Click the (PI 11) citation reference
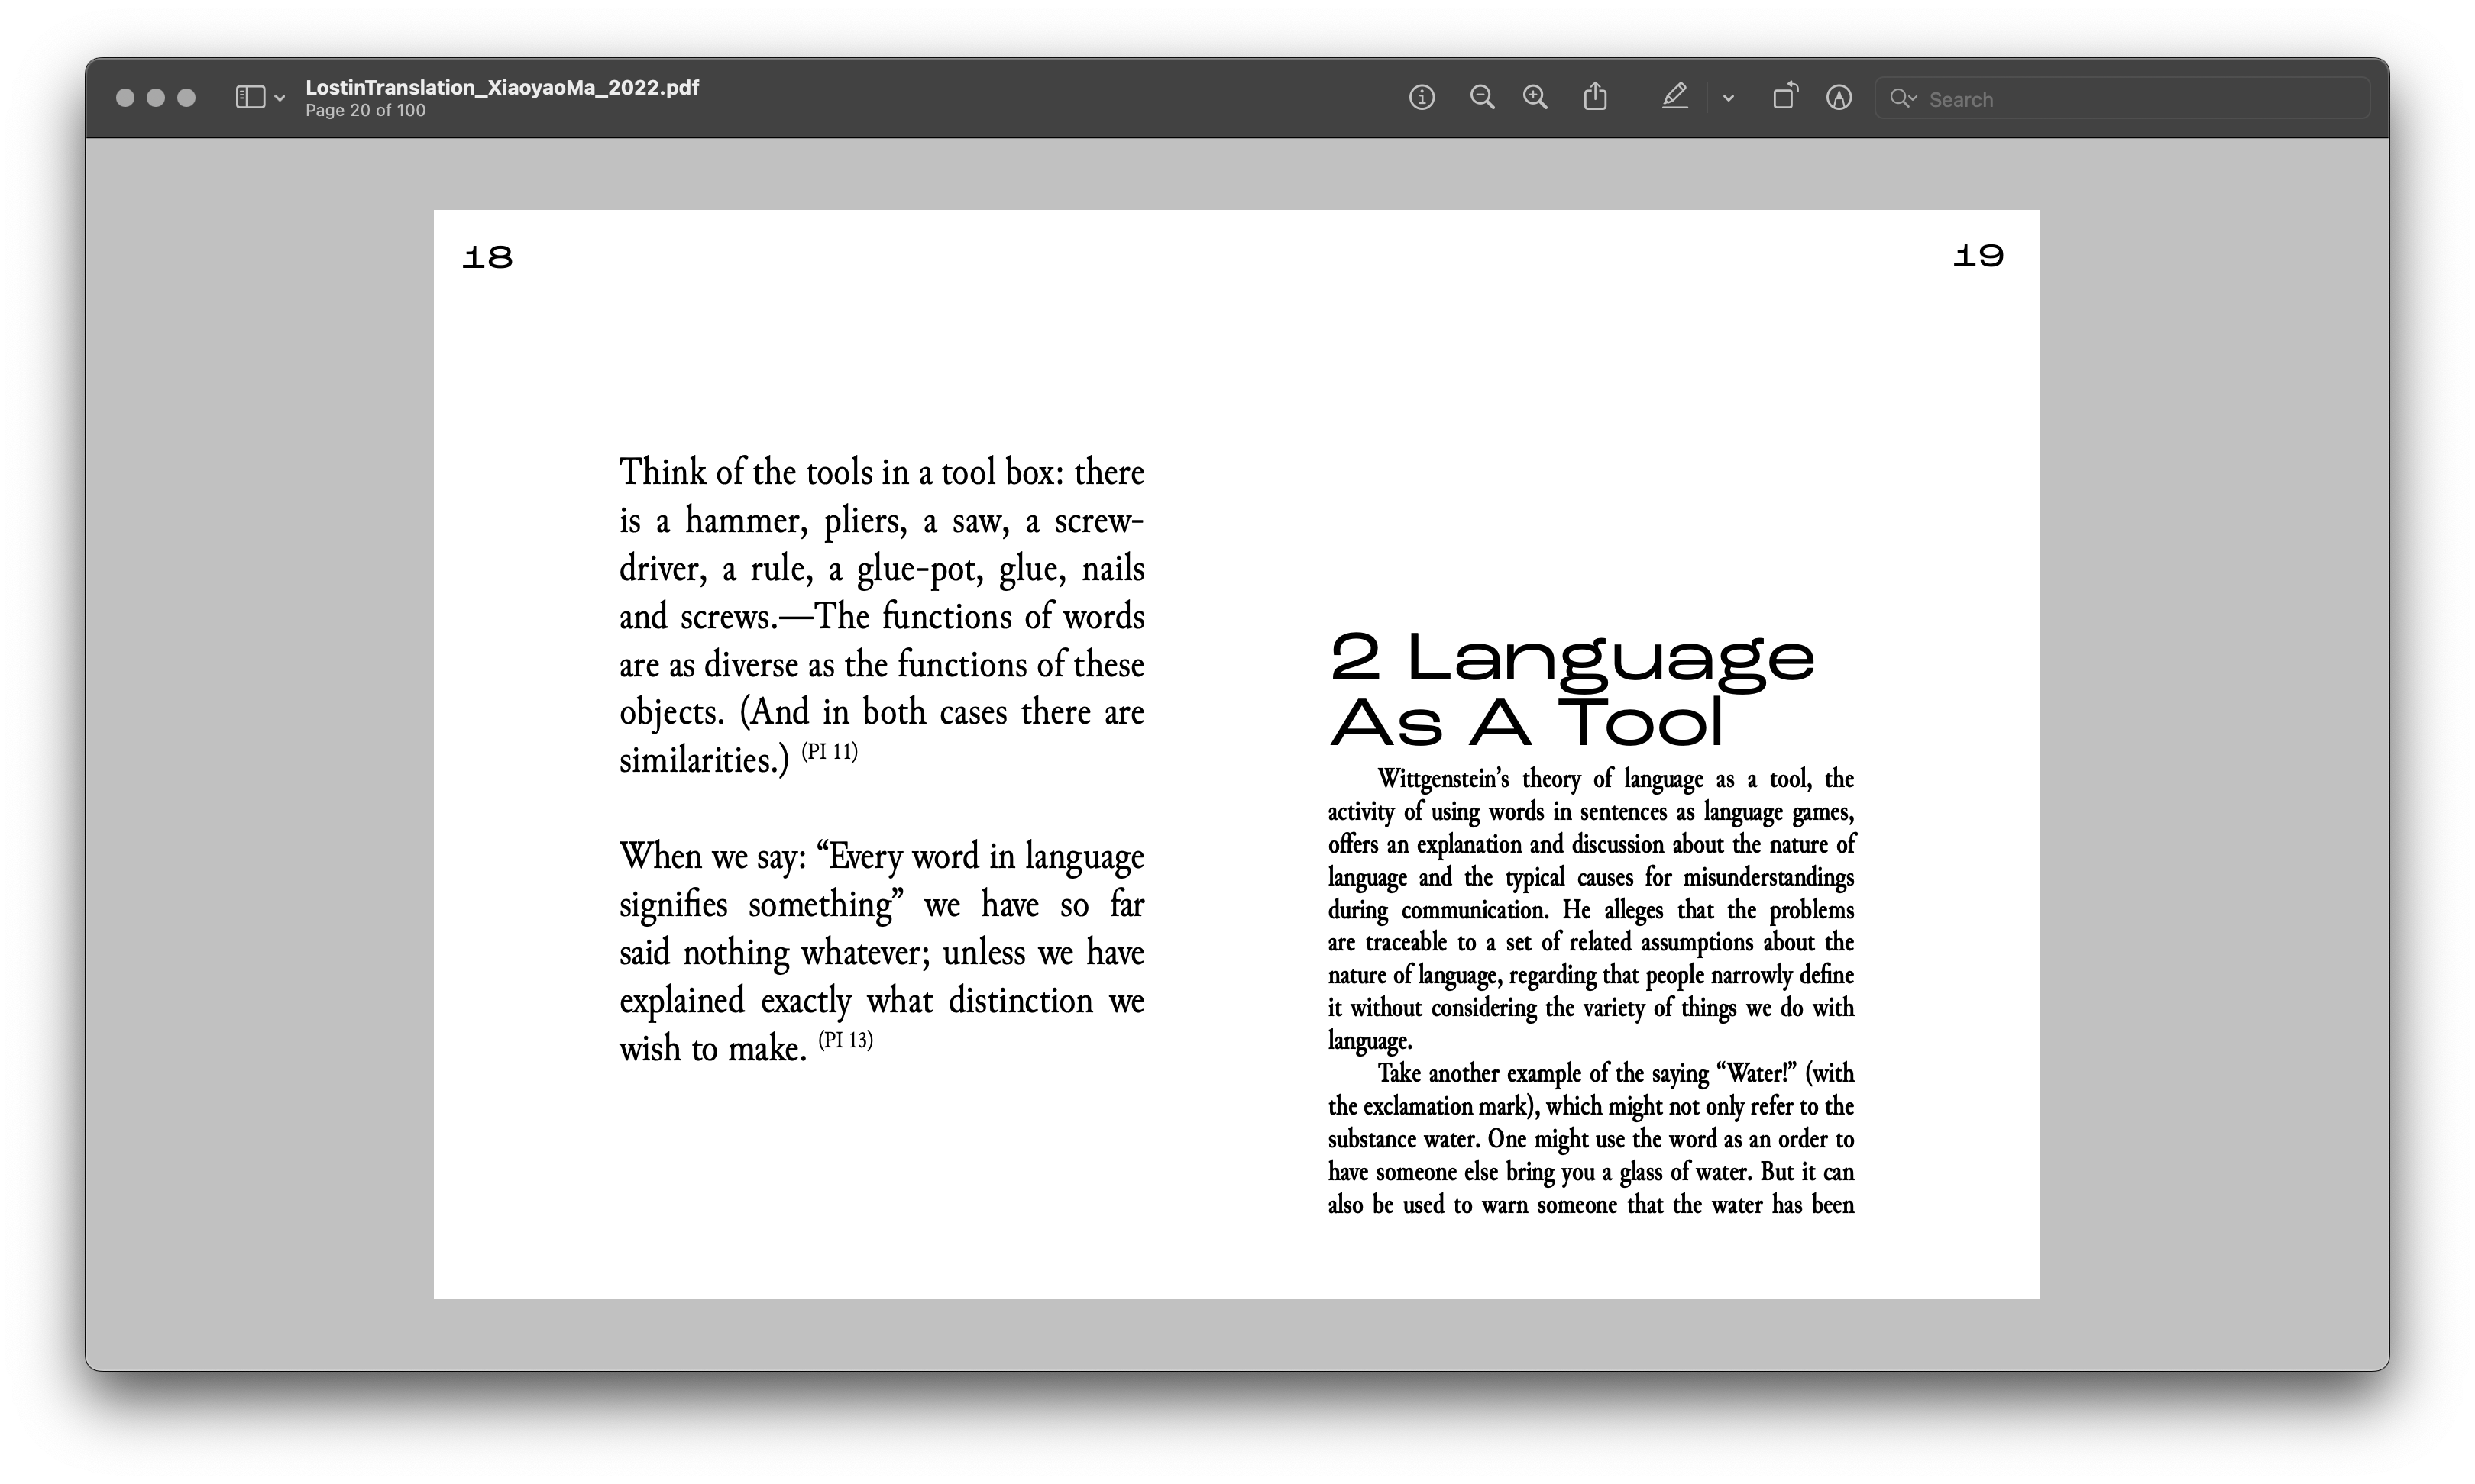2475x1484 pixels. click(830, 751)
